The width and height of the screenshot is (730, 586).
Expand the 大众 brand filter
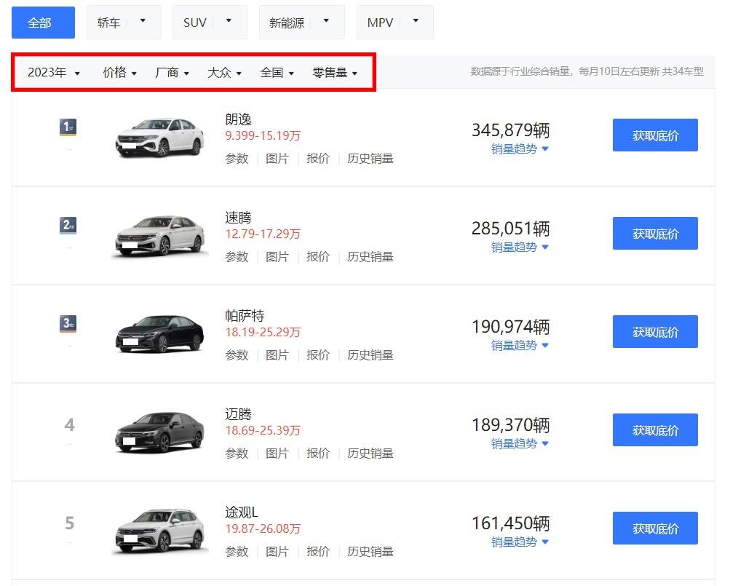224,72
